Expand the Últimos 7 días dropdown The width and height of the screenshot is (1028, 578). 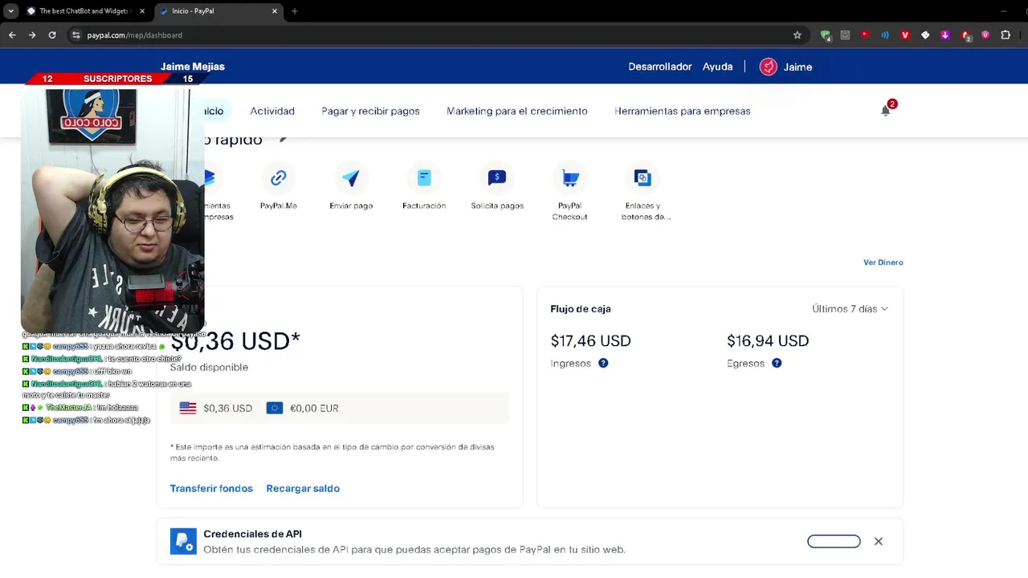point(850,309)
